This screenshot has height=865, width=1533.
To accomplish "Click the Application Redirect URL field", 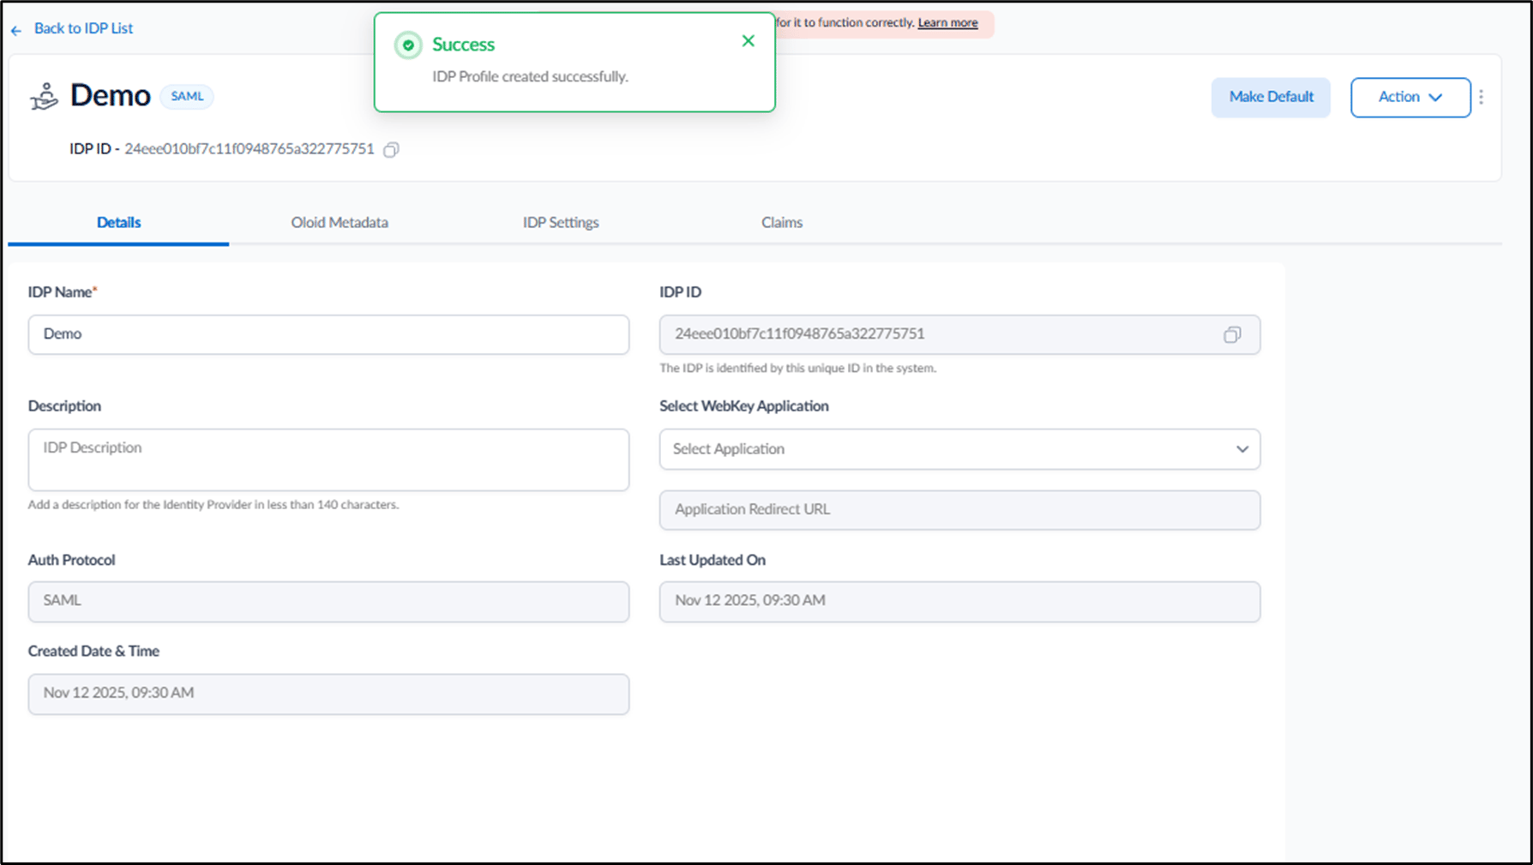I will coord(959,509).
